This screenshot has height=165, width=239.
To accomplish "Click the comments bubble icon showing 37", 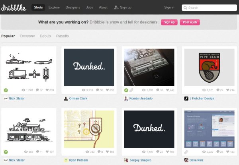I will (37, 90).
